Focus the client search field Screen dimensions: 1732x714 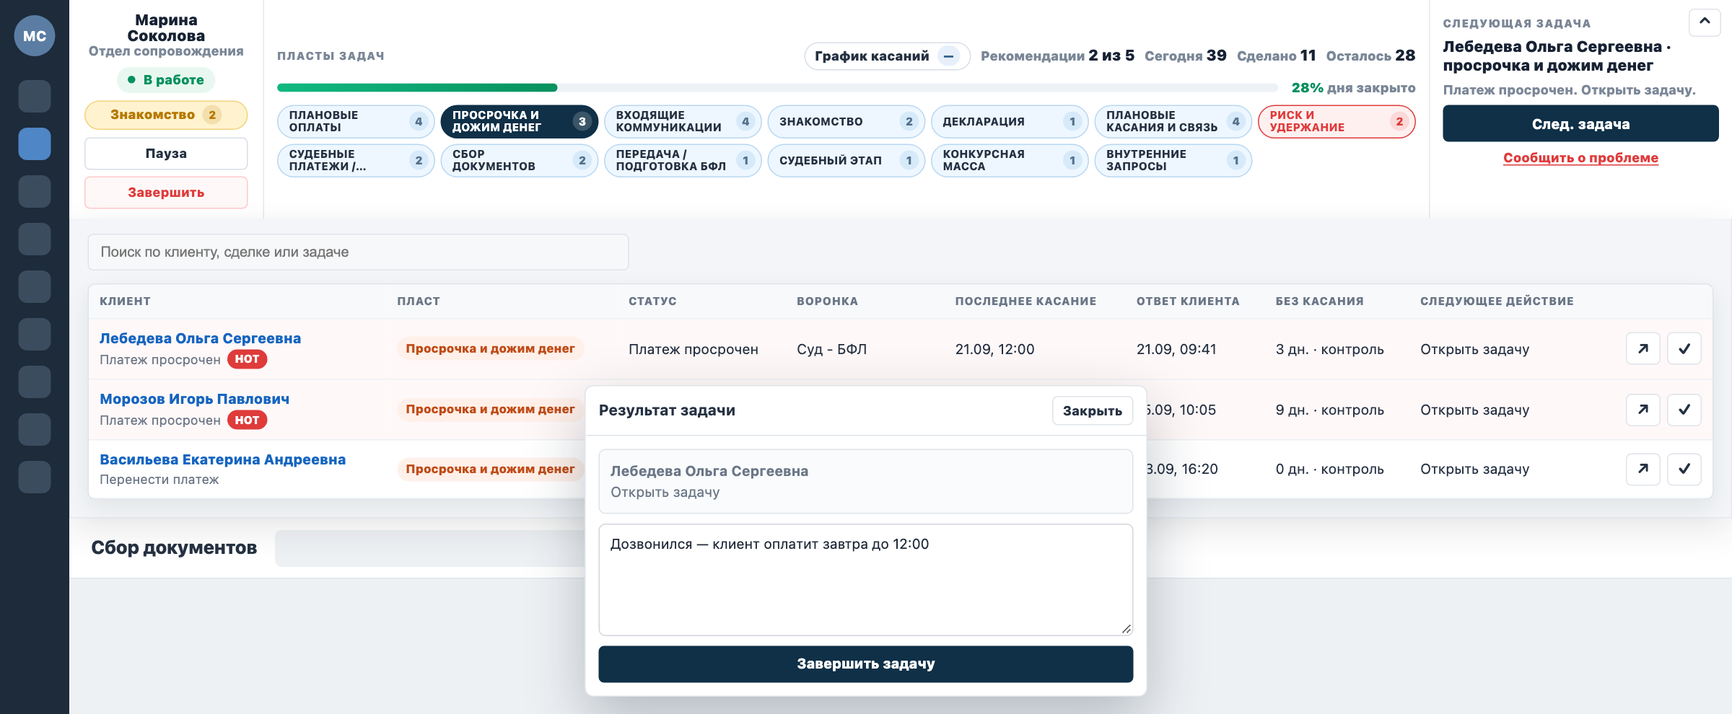pos(358,252)
